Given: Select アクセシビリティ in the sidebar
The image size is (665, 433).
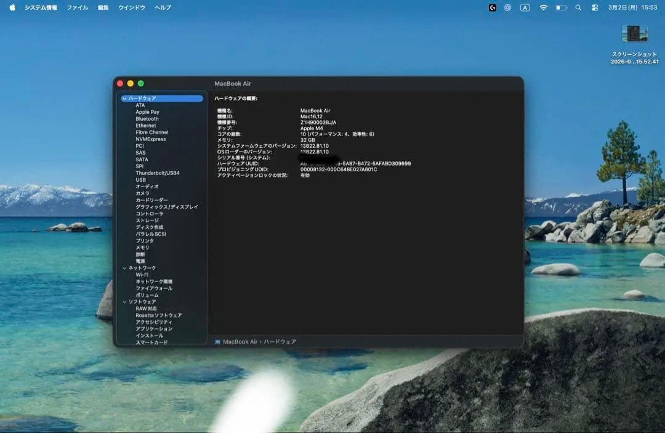Looking at the screenshot, I should click(154, 322).
